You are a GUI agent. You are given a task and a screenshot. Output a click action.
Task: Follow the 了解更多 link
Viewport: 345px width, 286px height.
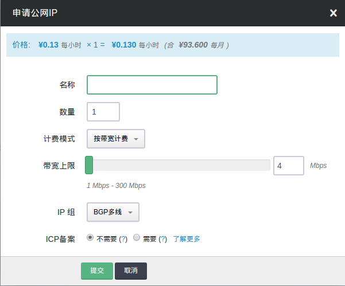coord(187,239)
